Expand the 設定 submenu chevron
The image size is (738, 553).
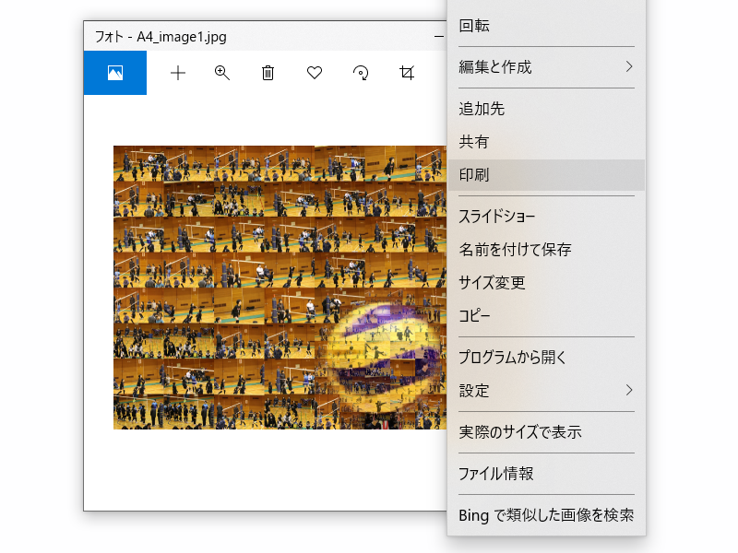pos(629,390)
